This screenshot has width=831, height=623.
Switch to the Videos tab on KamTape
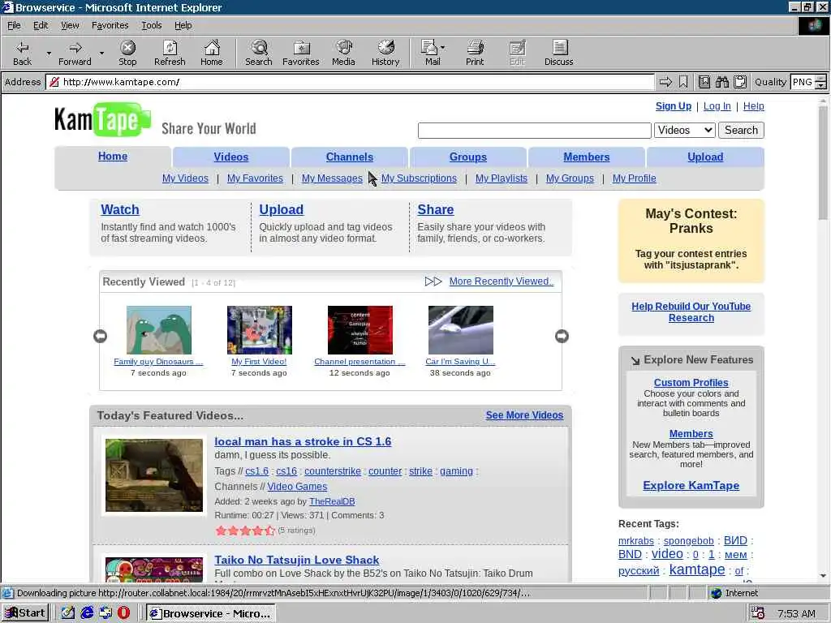click(231, 157)
